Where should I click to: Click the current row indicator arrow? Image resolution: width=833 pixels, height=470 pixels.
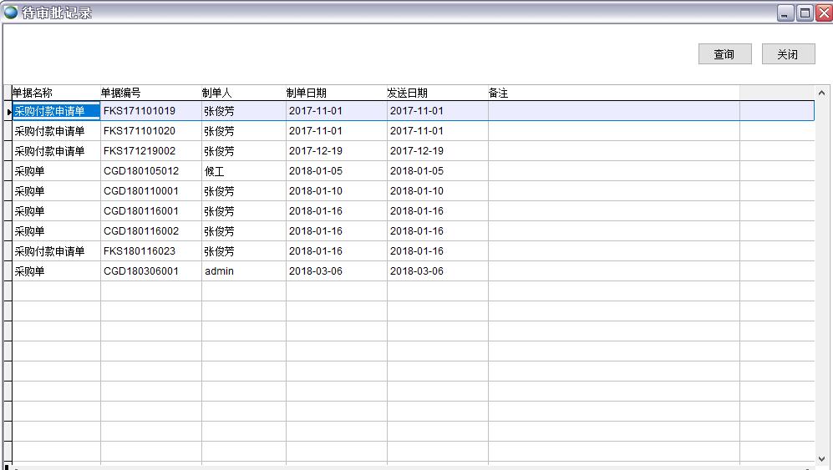8,111
